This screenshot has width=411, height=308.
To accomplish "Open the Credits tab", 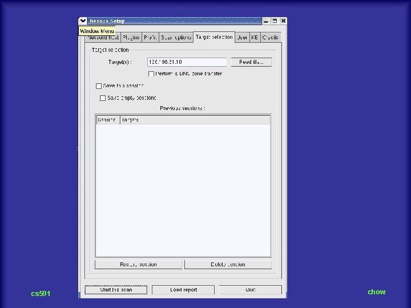I will 270,38.
